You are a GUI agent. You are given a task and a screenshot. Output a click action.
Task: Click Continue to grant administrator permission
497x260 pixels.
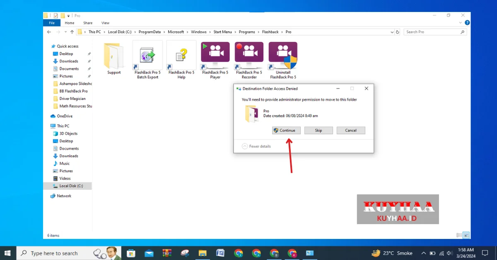[287, 130]
